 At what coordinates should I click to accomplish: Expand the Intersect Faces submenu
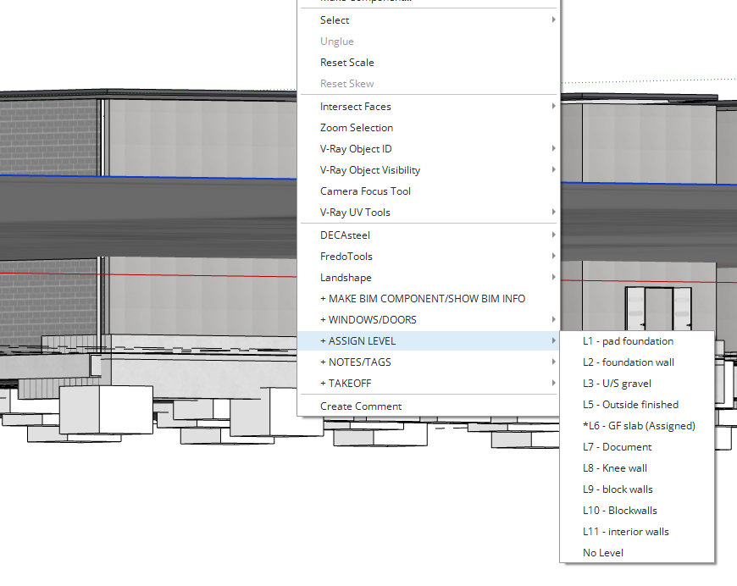click(355, 107)
